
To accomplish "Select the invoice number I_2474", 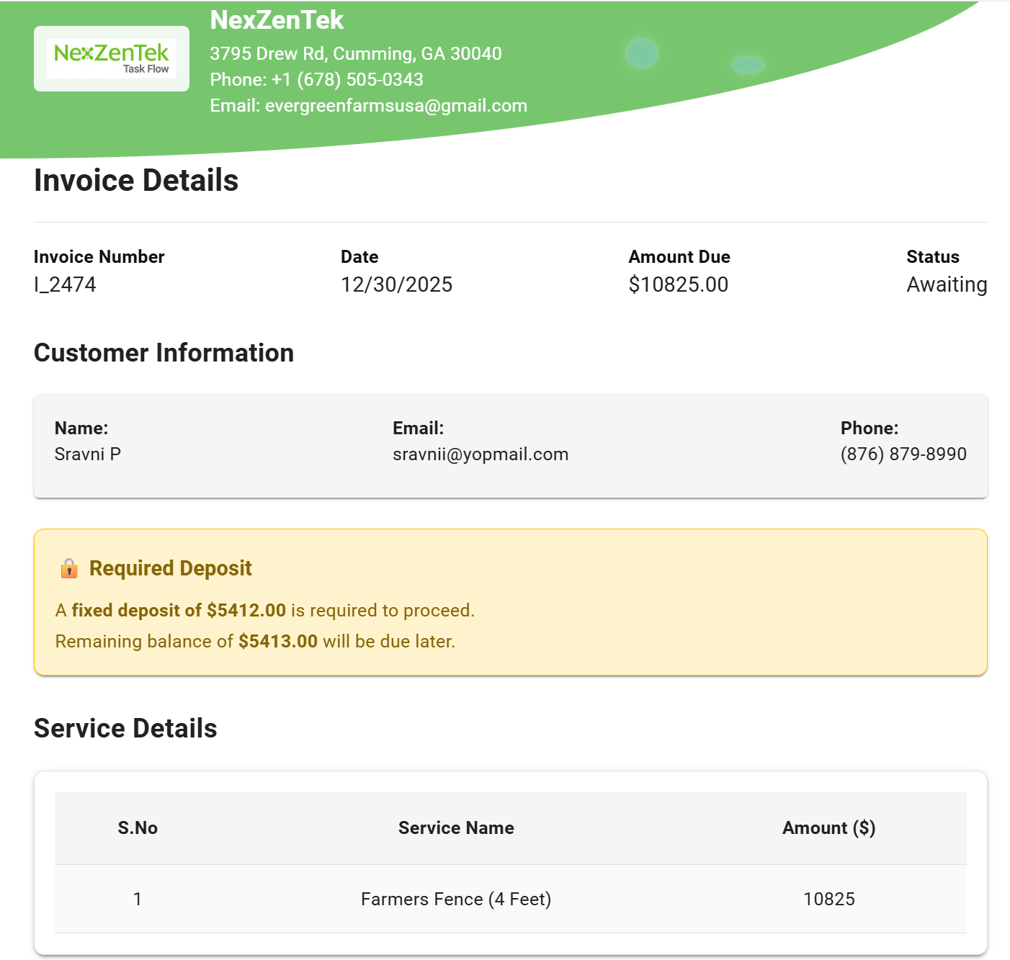I will [65, 284].
